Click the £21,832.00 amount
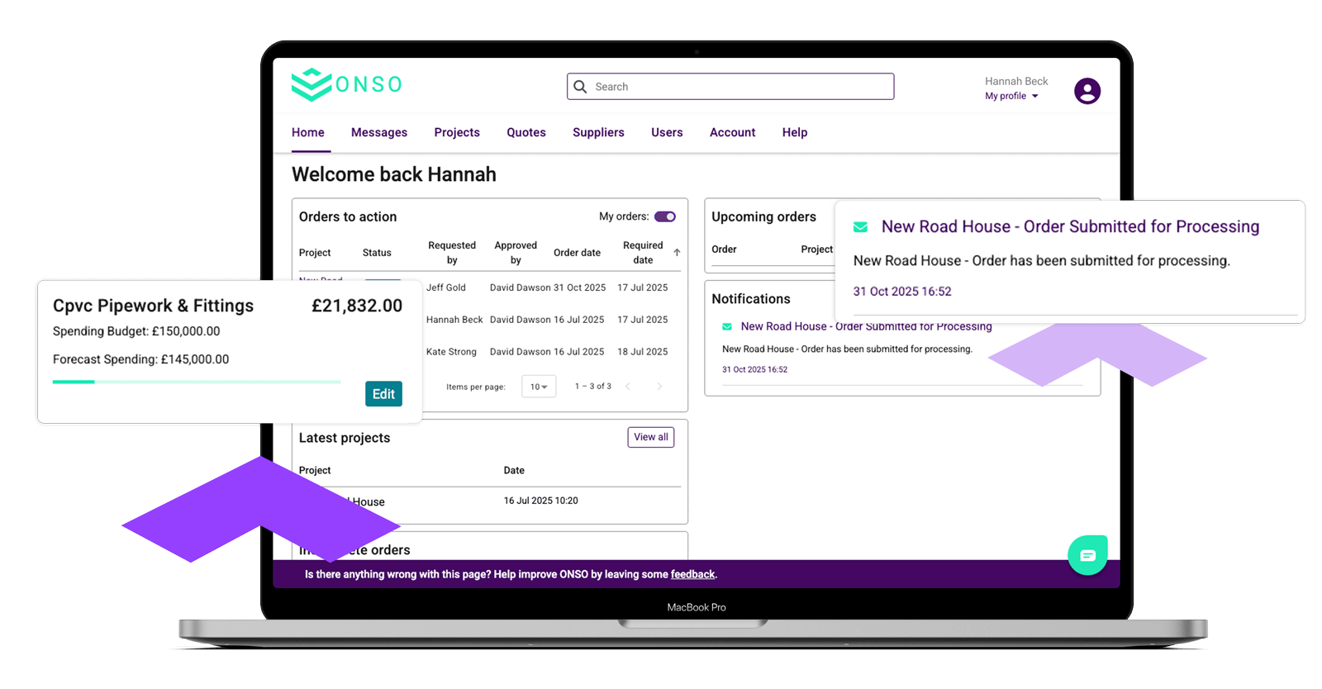The image size is (1322, 689). pos(357,306)
